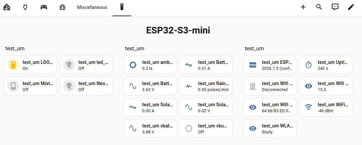362x145 pixels.
Task: Open the WLAN Study sensor card
Action: point(270,128)
